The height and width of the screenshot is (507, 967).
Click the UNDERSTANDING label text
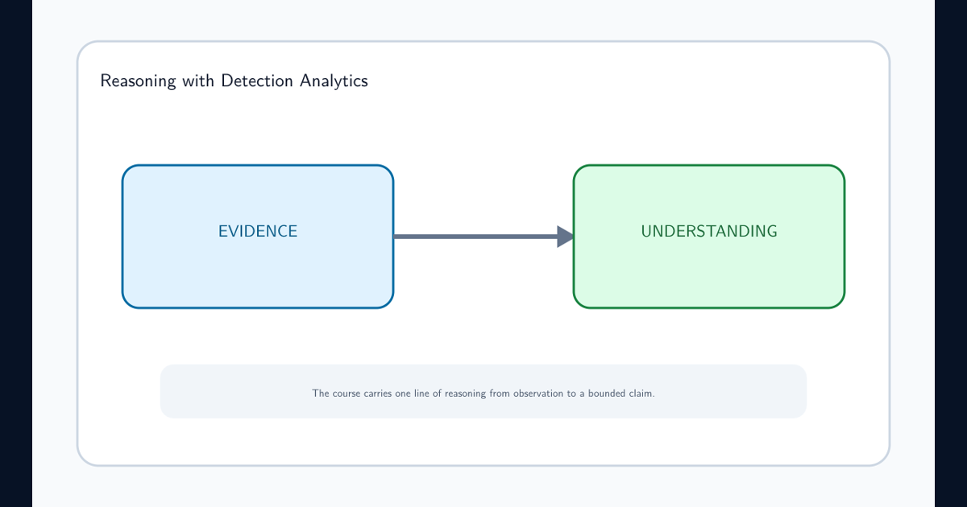709,231
